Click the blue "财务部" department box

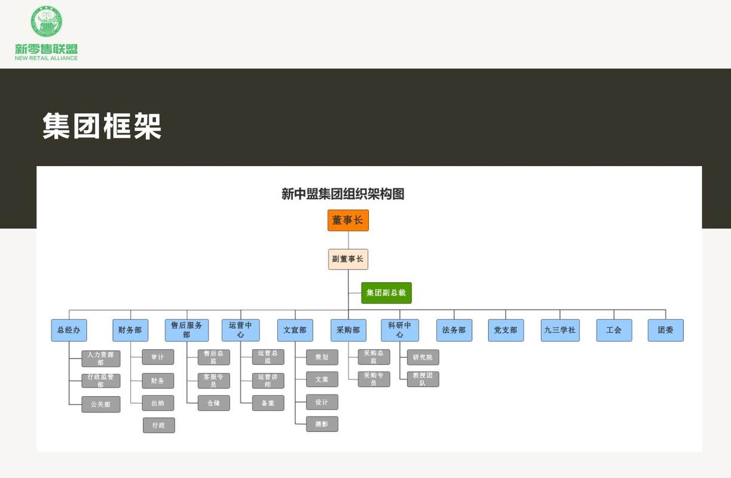pyautogui.click(x=130, y=330)
